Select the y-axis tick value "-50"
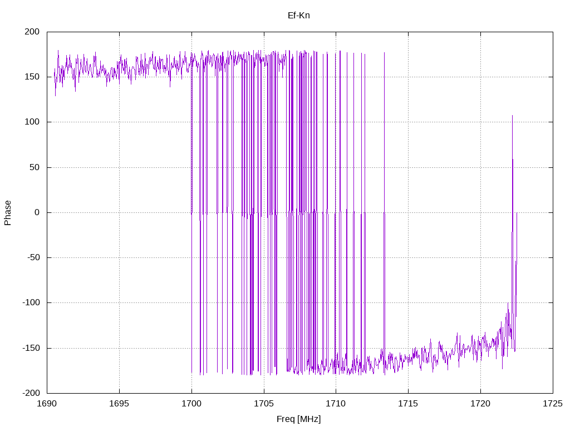This screenshot has width=570, height=427. [33, 257]
